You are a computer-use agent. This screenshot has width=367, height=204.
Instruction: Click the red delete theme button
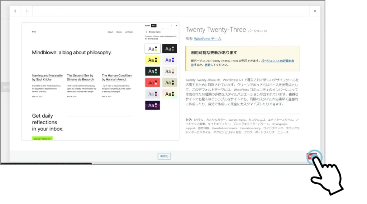(x=312, y=156)
